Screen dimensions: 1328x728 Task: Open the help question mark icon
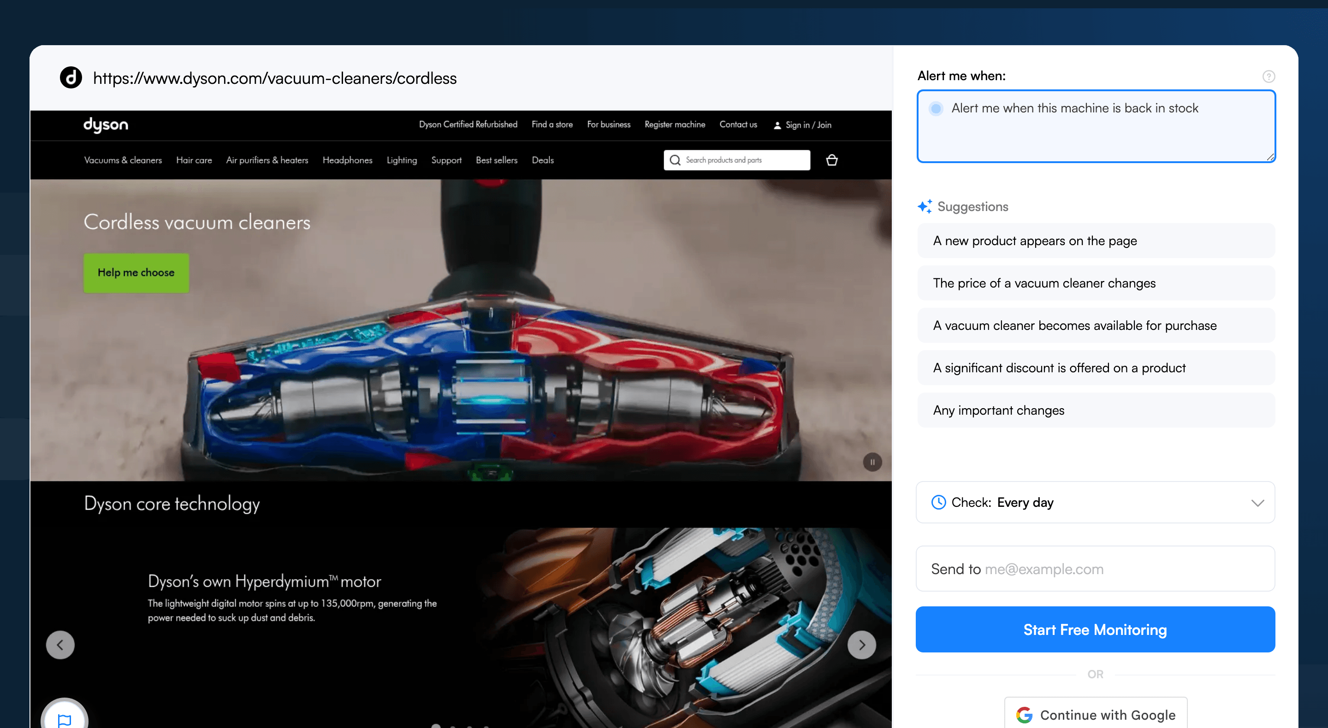point(1269,76)
